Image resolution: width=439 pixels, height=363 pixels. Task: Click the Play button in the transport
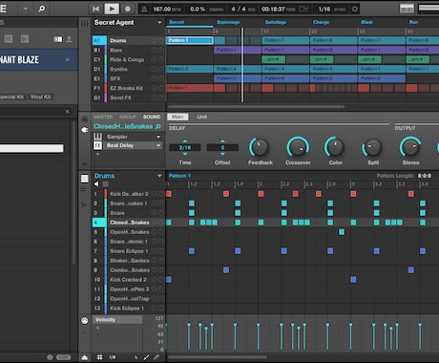coord(112,9)
